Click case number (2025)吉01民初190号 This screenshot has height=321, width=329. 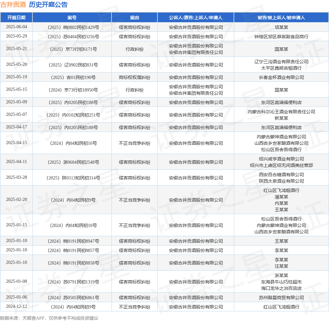[74, 78]
